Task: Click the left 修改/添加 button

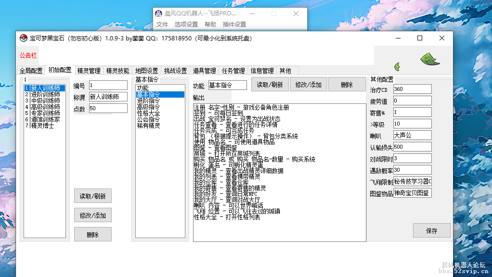Action: [92, 215]
